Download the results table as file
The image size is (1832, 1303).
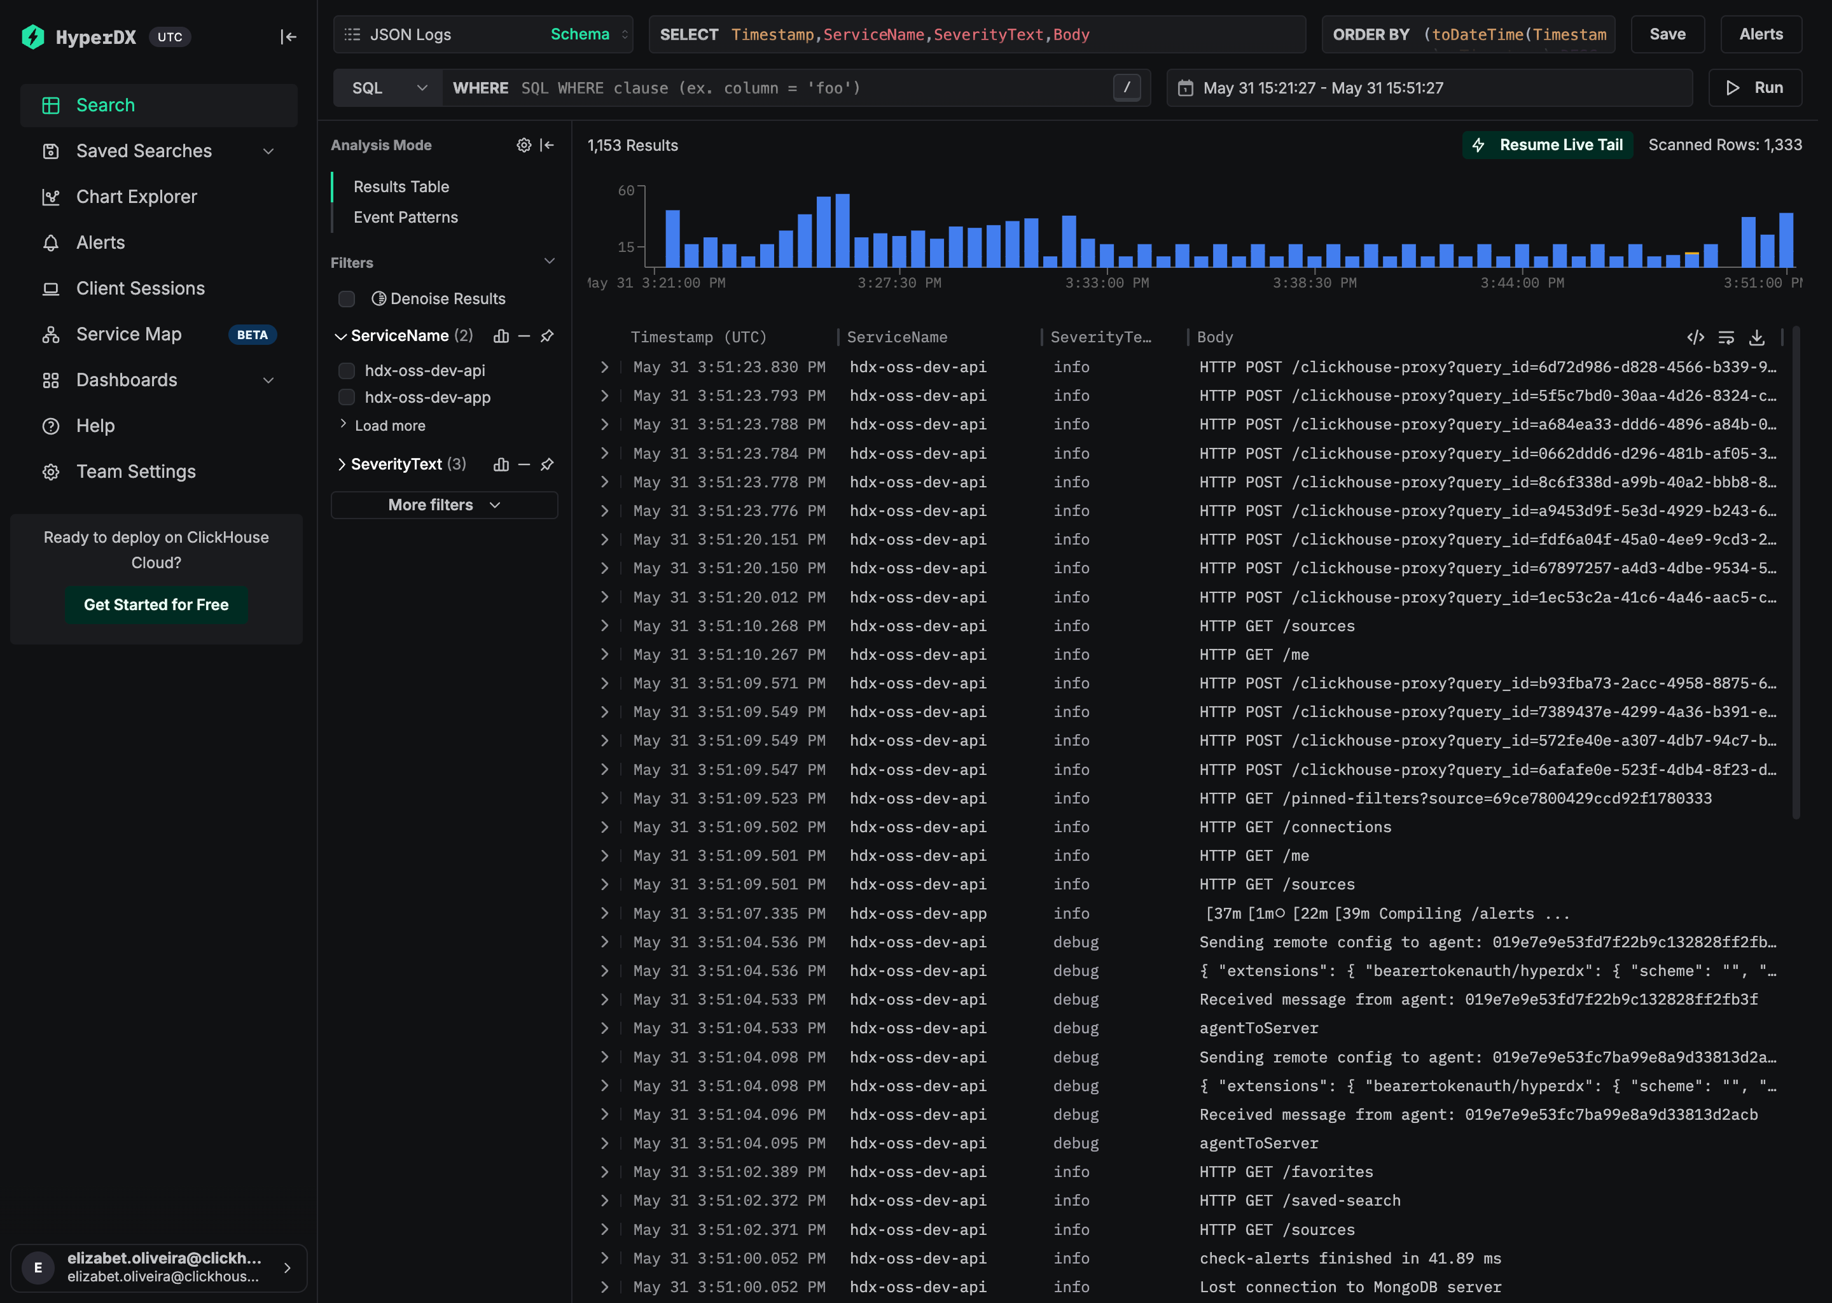[1756, 337]
